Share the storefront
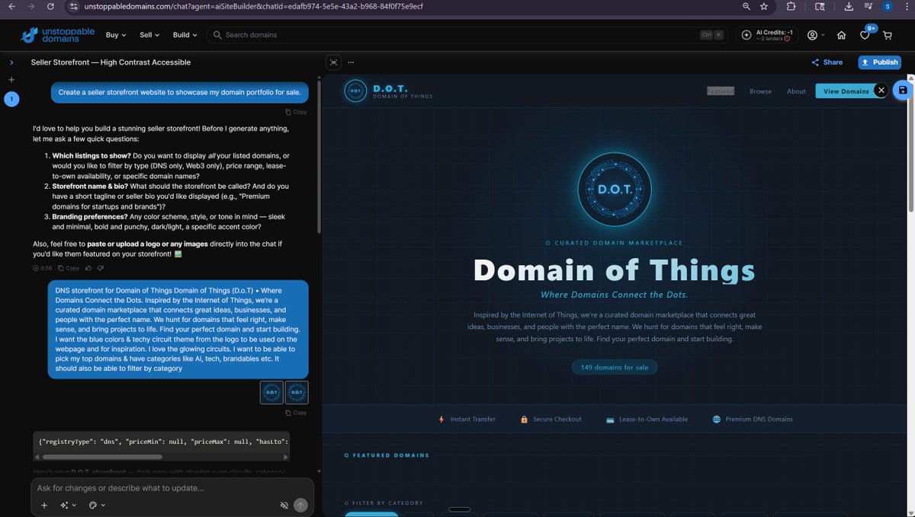Viewport: 915px width, 517px height. tap(827, 62)
